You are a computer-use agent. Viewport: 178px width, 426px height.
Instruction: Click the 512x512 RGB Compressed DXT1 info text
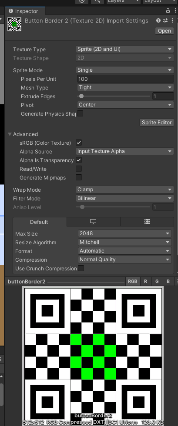pos(93,422)
